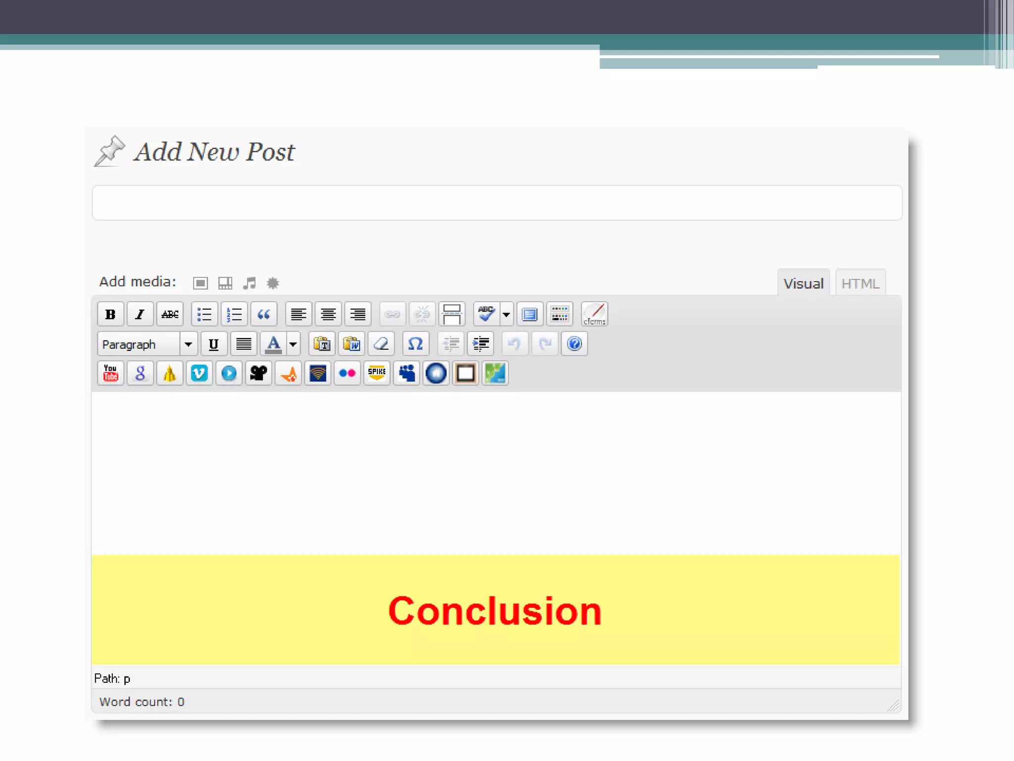This screenshot has height=761, width=1014.
Task: Click the Vimeo embed icon
Action: tap(199, 373)
